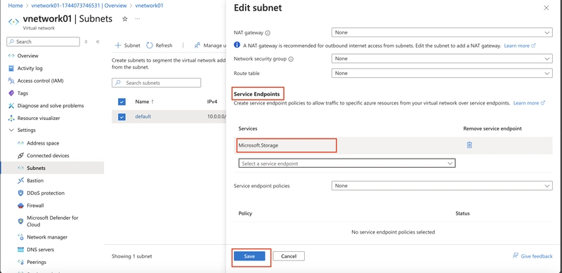Click the Activity log icon
Screen dimensions: 562x273
point(11,69)
